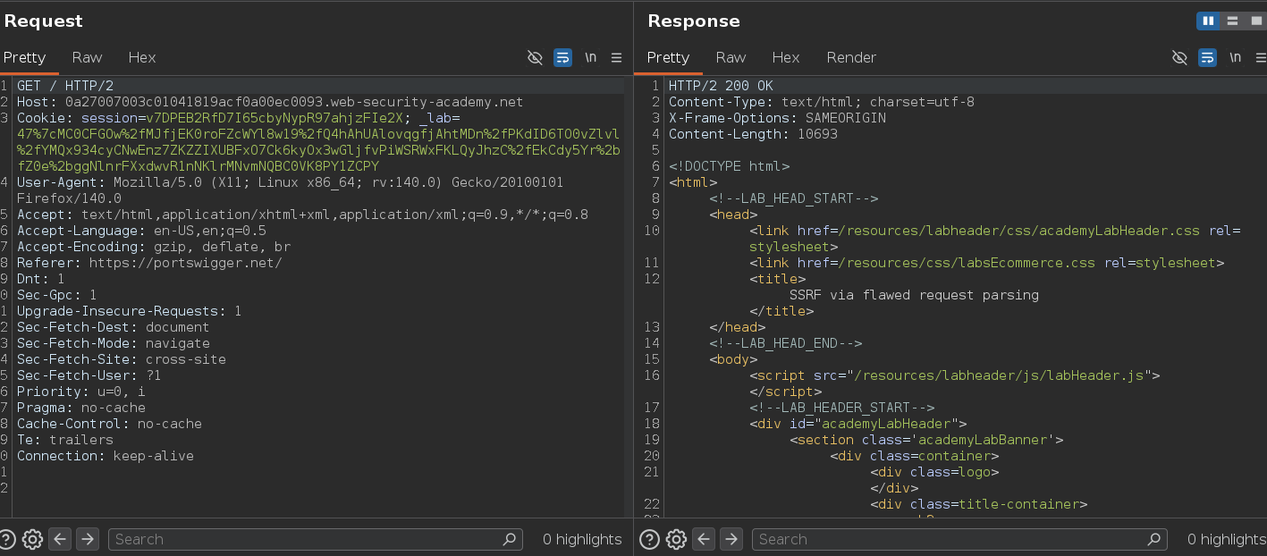Go to previous match arrow under Response panel
1267x556 pixels.
(704, 539)
